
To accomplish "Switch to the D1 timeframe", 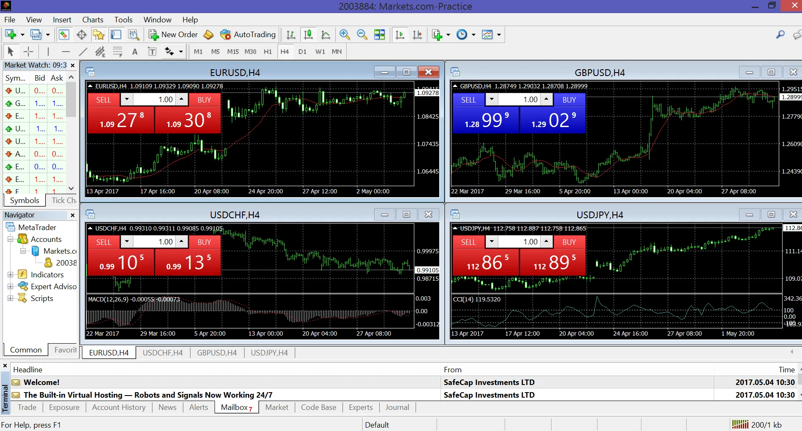I will coord(302,52).
